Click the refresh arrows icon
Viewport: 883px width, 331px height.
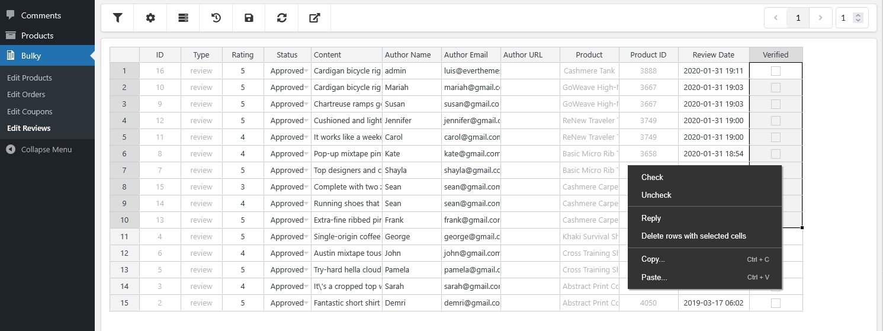pos(282,18)
